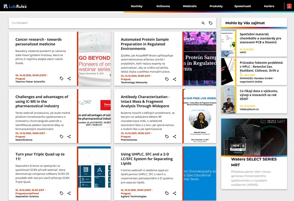The width and height of the screenshot is (294, 201).
Task: Click the search magnifier icon
Action: pyautogui.click(x=203, y=23)
